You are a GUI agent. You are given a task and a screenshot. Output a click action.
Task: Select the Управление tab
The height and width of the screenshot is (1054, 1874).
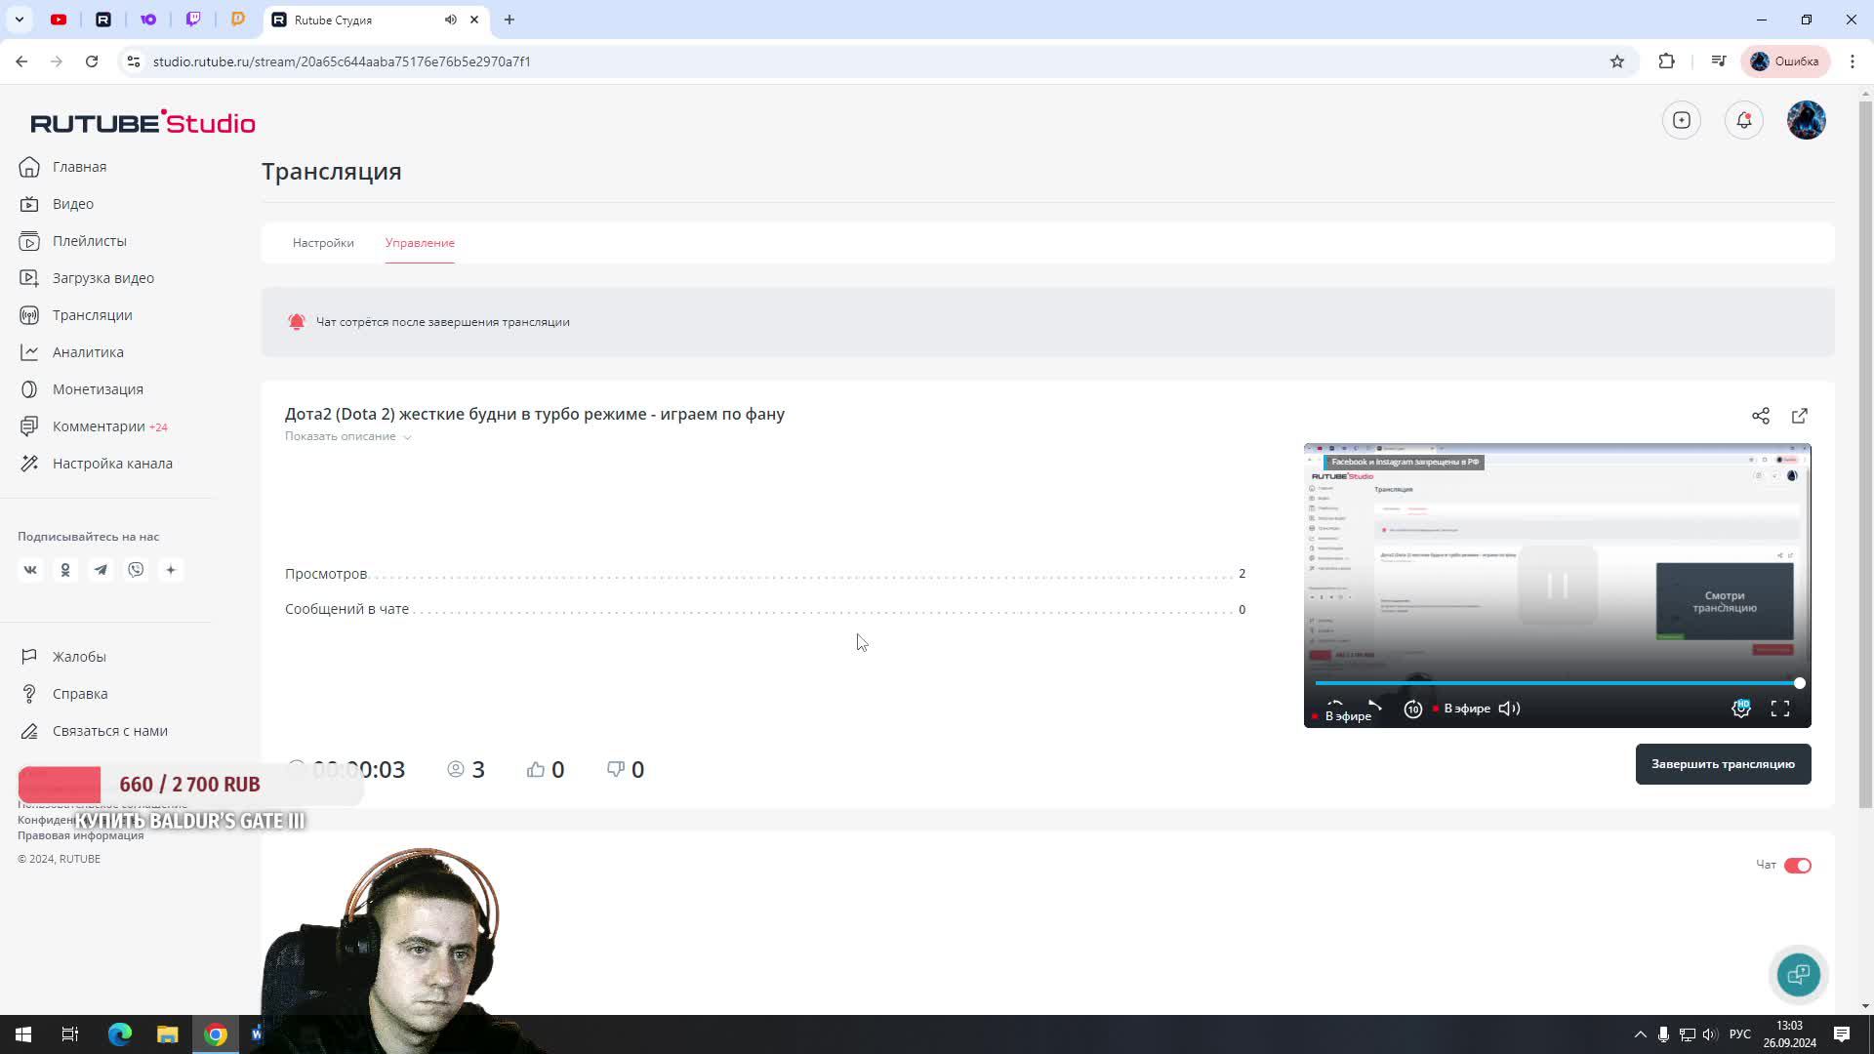click(420, 243)
